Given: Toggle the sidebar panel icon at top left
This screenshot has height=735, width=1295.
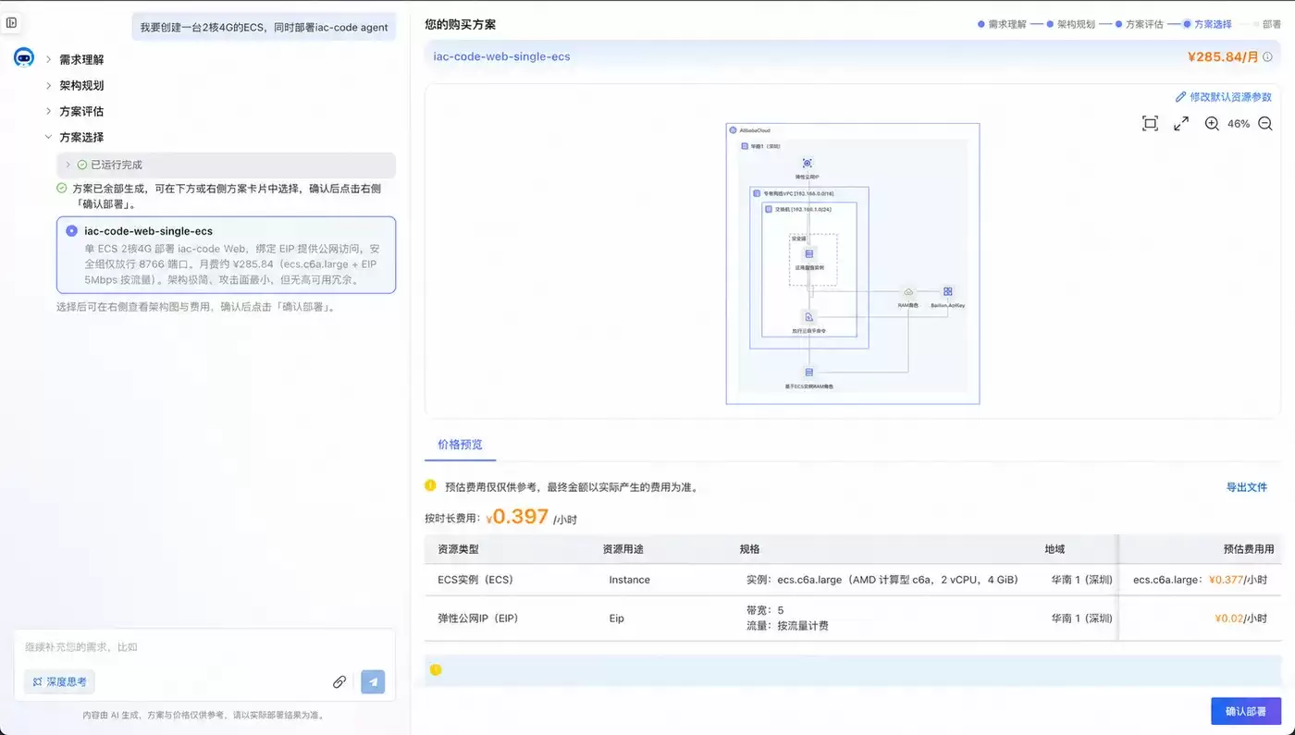Looking at the screenshot, I should coord(11,23).
